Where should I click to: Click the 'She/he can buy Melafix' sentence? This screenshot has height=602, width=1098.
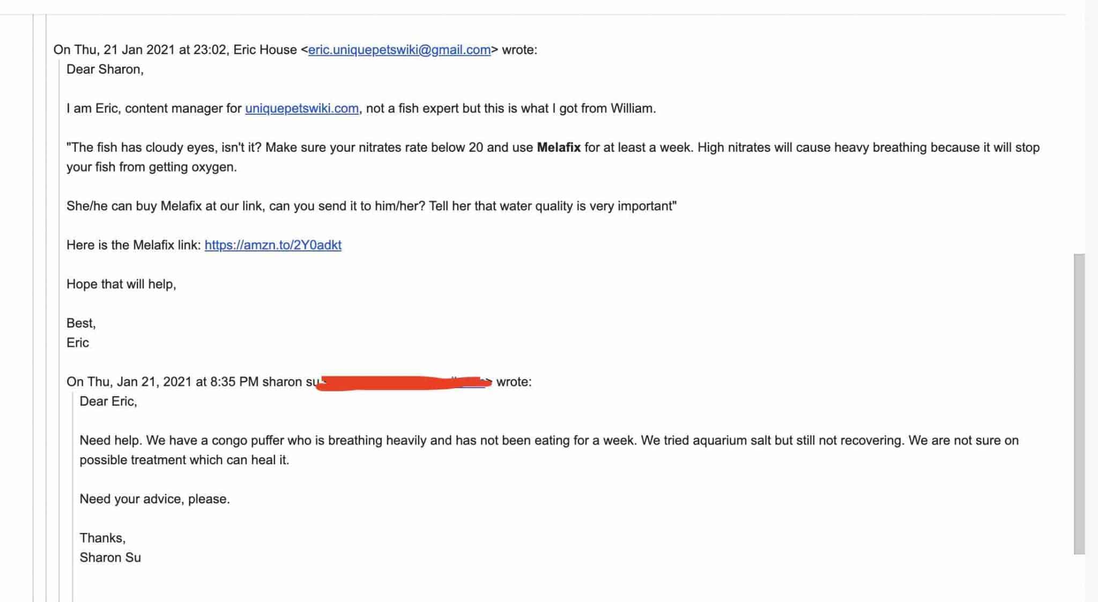tap(372, 206)
